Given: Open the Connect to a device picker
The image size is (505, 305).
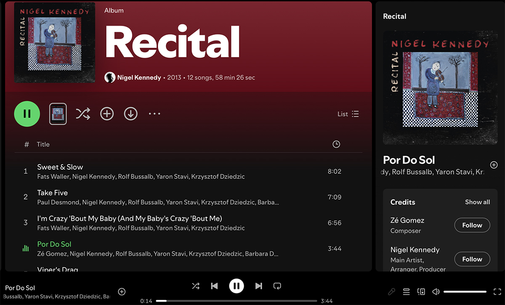Looking at the screenshot, I should [421, 291].
